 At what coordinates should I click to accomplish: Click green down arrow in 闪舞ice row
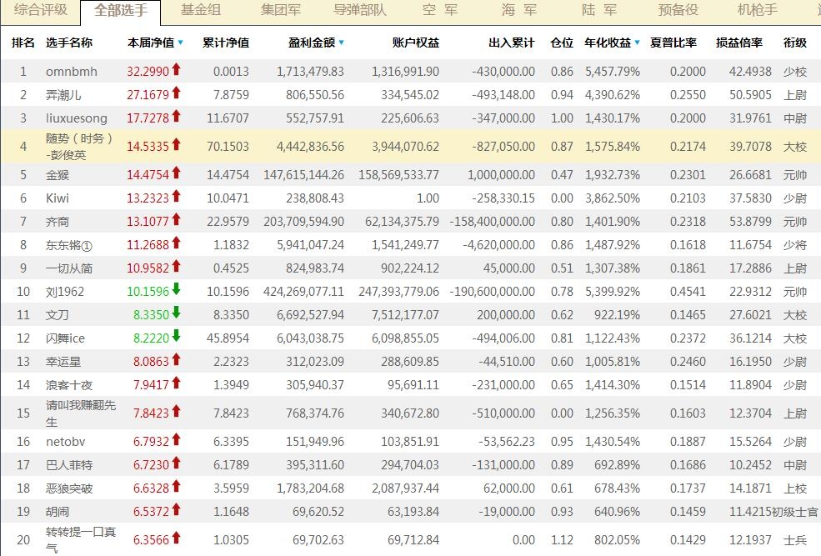[177, 338]
